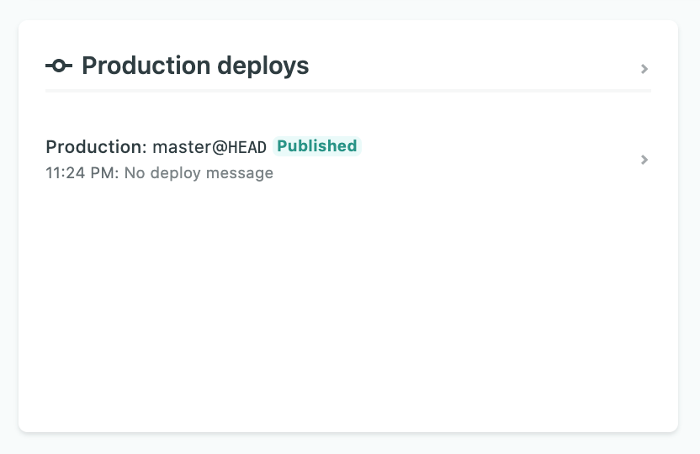Select the No deploy message text

tap(199, 173)
